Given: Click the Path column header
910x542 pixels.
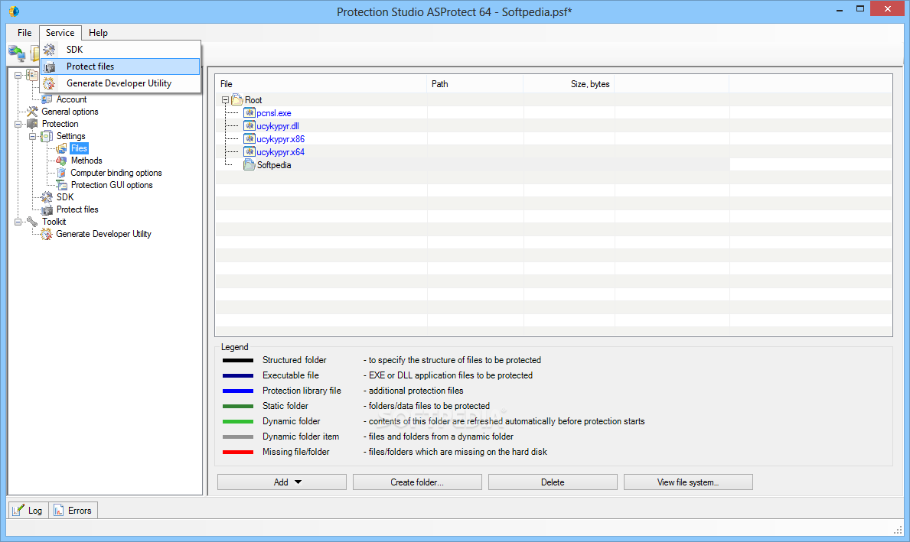Looking at the screenshot, I should (475, 84).
